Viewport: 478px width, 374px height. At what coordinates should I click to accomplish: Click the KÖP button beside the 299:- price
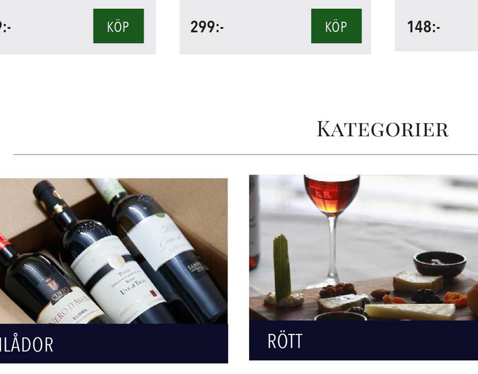click(336, 26)
